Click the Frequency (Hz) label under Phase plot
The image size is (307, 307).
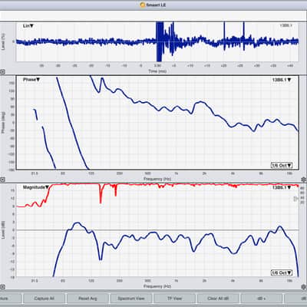click(x=157, y=179)
